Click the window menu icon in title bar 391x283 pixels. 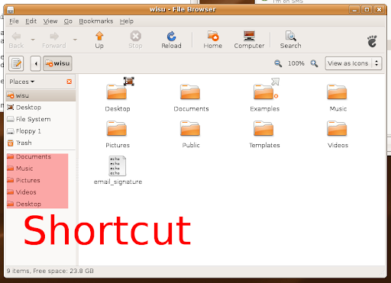pos(11,10)
